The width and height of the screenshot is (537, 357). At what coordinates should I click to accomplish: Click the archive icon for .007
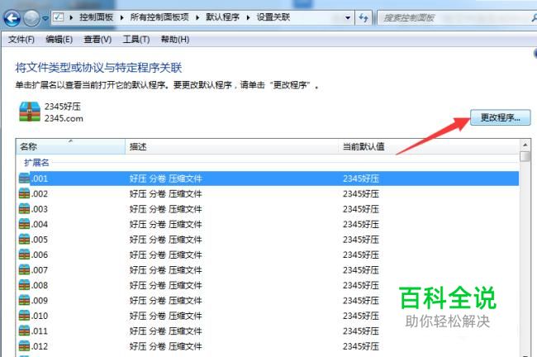point(24,269)
